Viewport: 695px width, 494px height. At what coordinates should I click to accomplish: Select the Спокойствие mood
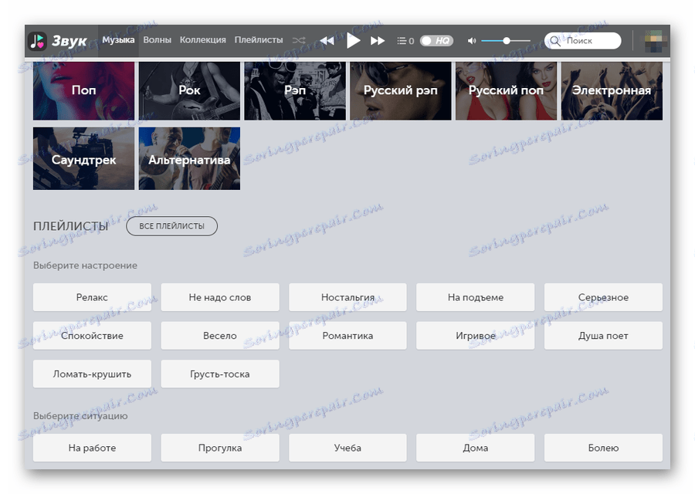tap(92, 336)
